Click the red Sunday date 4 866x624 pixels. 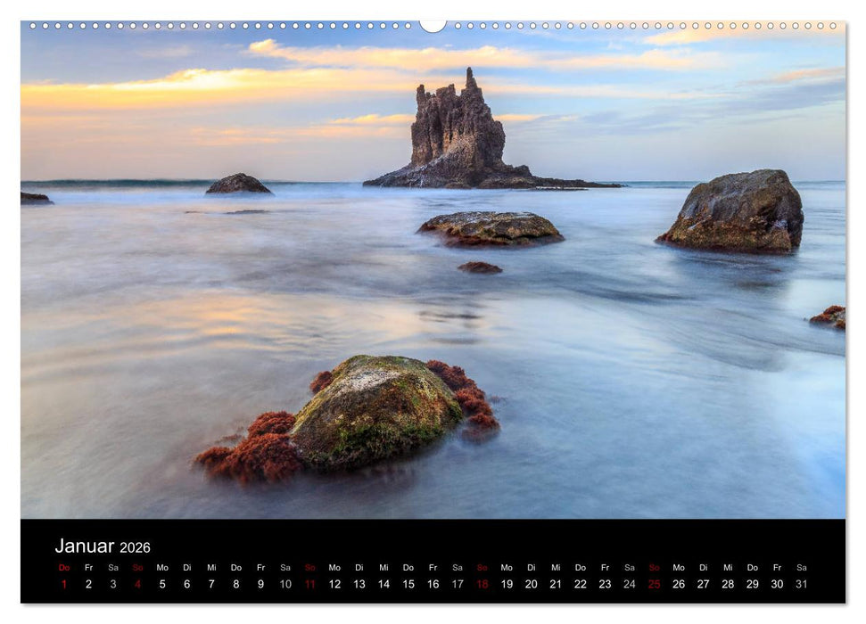[x=136, y=584]
